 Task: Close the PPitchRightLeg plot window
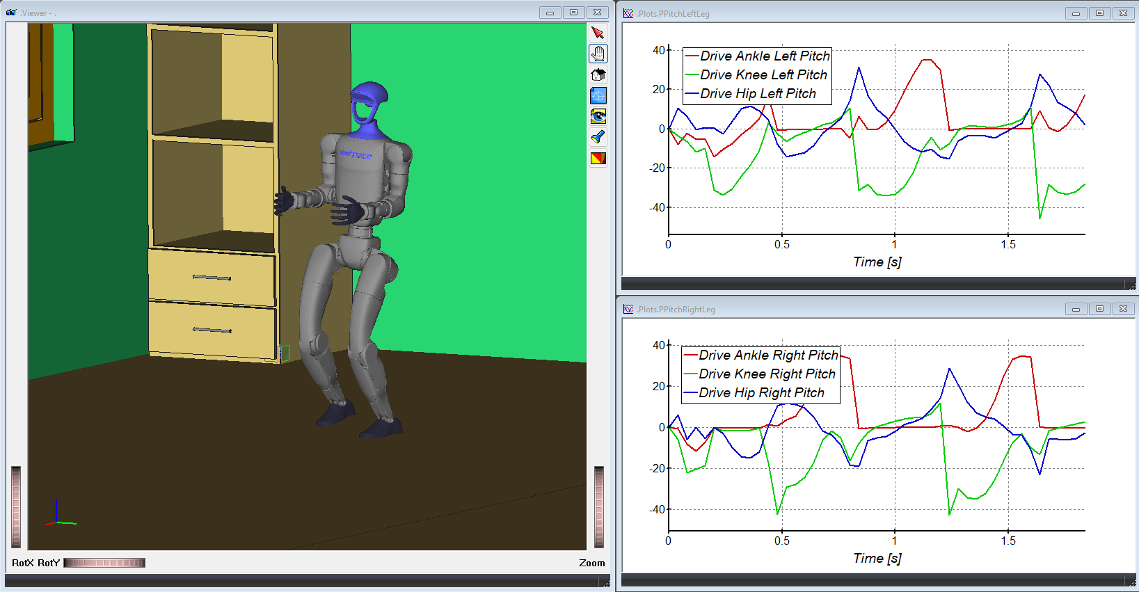(x=1123, y=309)
